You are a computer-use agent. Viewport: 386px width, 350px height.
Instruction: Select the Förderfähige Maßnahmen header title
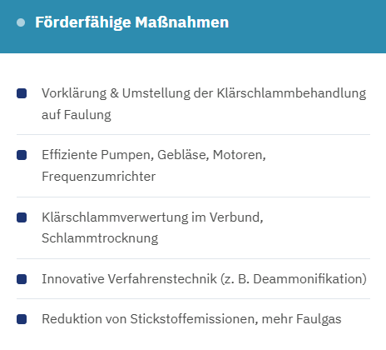coord(132,22)
